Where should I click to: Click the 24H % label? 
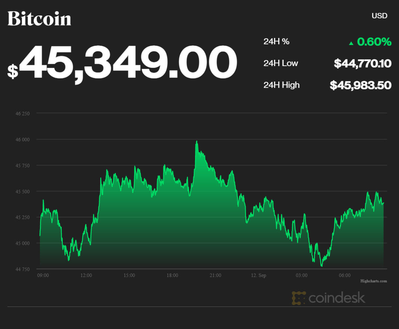tap(276, 42)
